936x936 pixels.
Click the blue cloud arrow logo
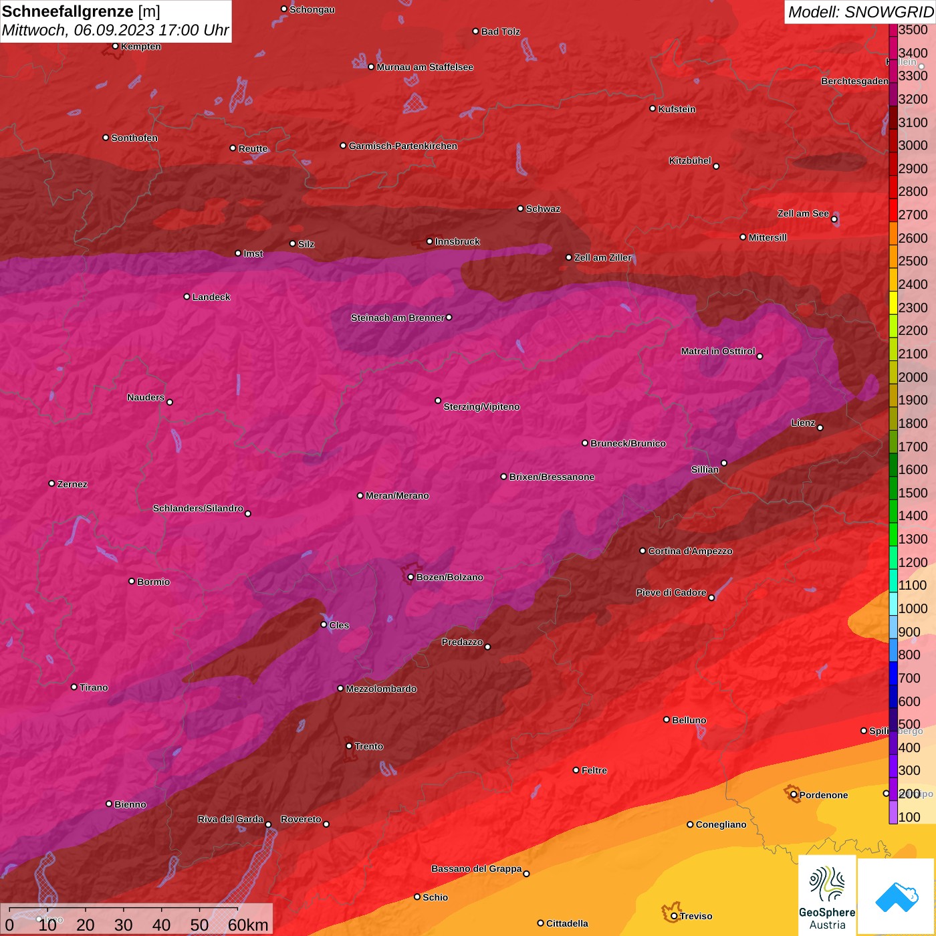[897, 897]
